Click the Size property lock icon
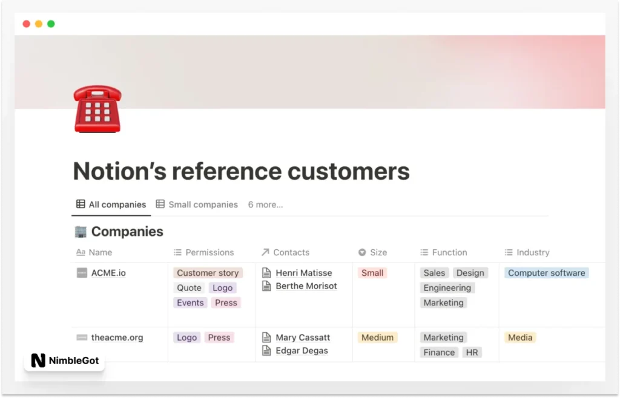The height and width of the screenshot is (398, 620). (363, 252)
